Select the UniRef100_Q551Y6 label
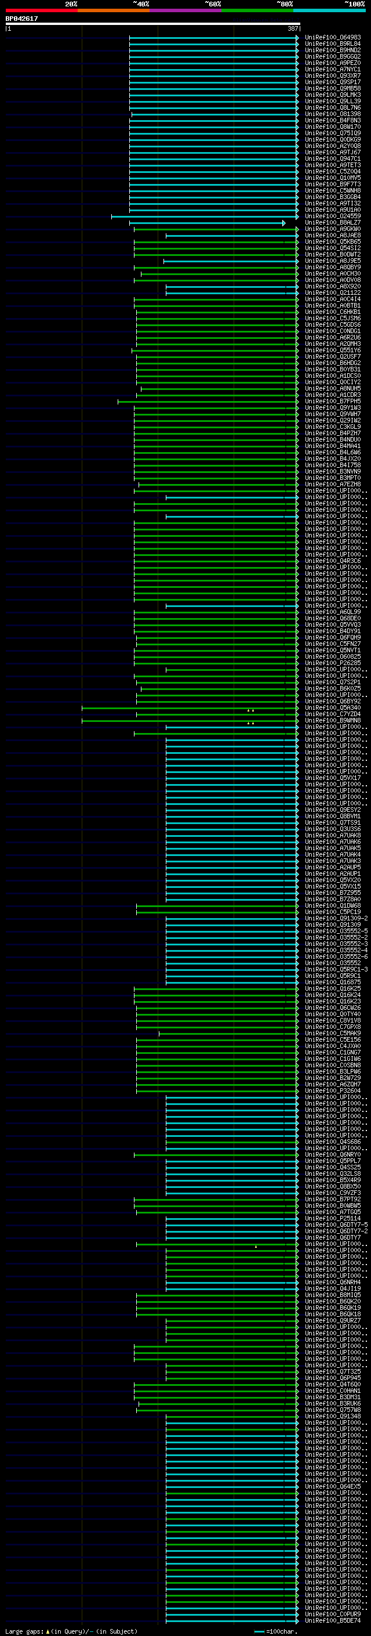This screenshot has width=371, height=1636. point(332,351)
